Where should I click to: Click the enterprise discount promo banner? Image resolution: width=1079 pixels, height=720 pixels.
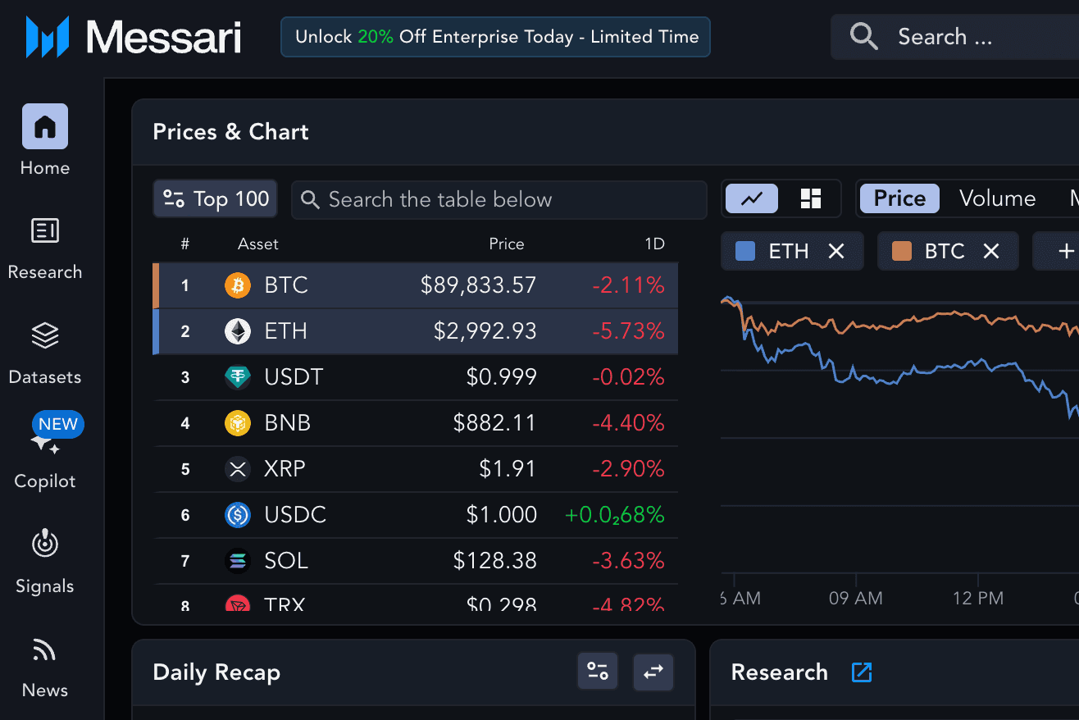click(x=495, y=37)
